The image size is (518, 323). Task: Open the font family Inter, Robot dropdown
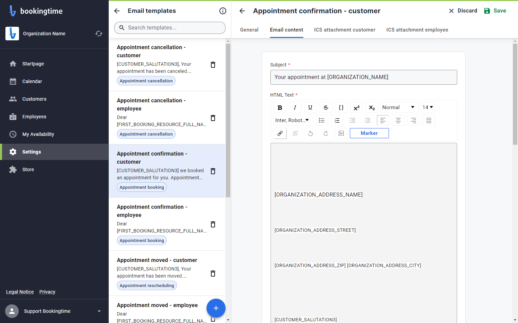coord(293,120)
